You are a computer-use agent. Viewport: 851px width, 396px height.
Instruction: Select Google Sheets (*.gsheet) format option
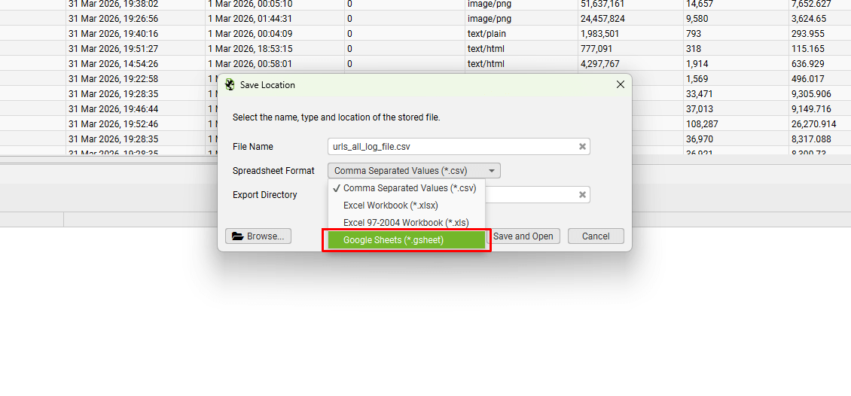(x=407, y=240)
